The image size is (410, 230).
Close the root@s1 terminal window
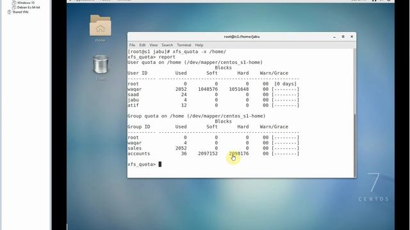(352, 37)
